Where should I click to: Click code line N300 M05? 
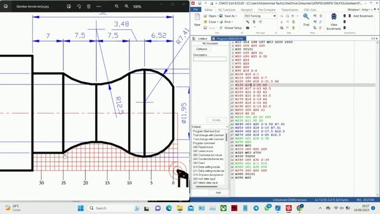click(x=243, y=146)
